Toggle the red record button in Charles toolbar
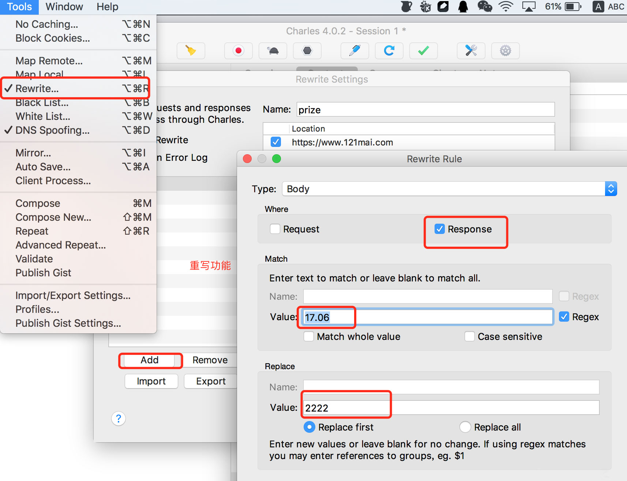This screenshot has width=627, height=481. (x=239, y=50)
